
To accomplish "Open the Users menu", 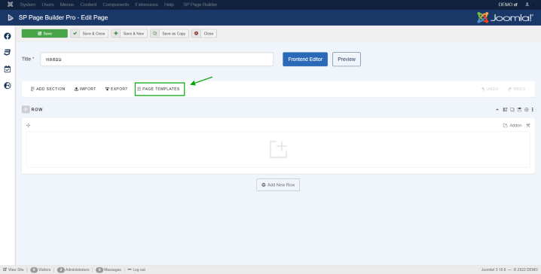I will 47,5.
